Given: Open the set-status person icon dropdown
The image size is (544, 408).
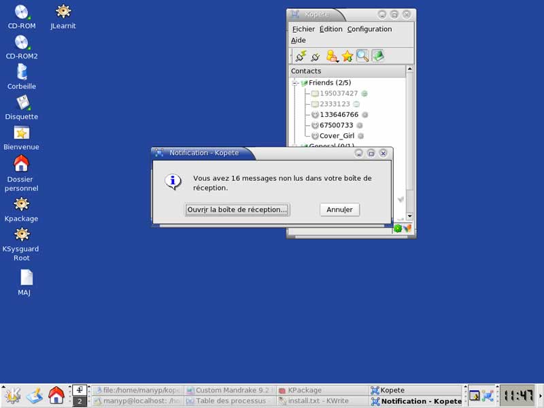Looking at the screenshot, I should point(333,56).
